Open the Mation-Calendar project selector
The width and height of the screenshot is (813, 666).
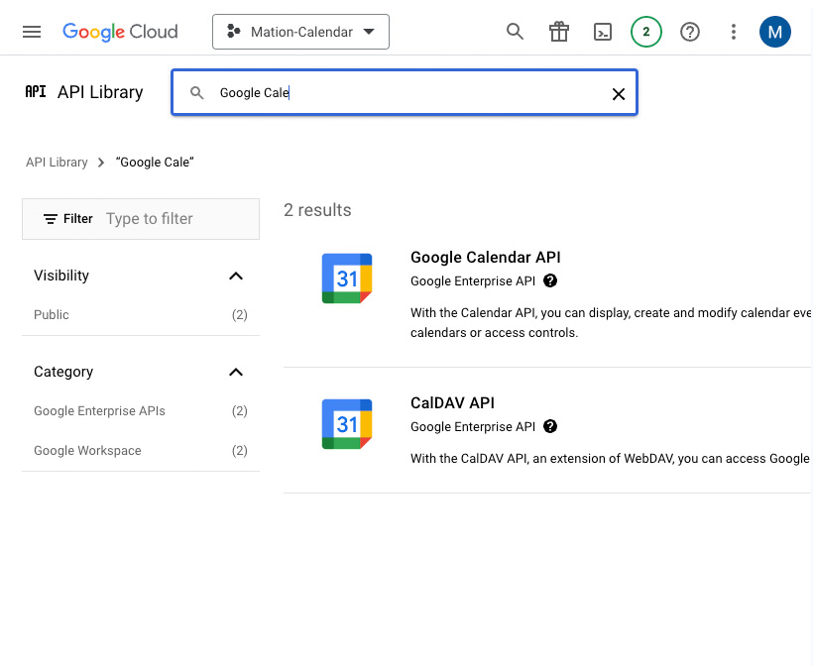(300, 32)
